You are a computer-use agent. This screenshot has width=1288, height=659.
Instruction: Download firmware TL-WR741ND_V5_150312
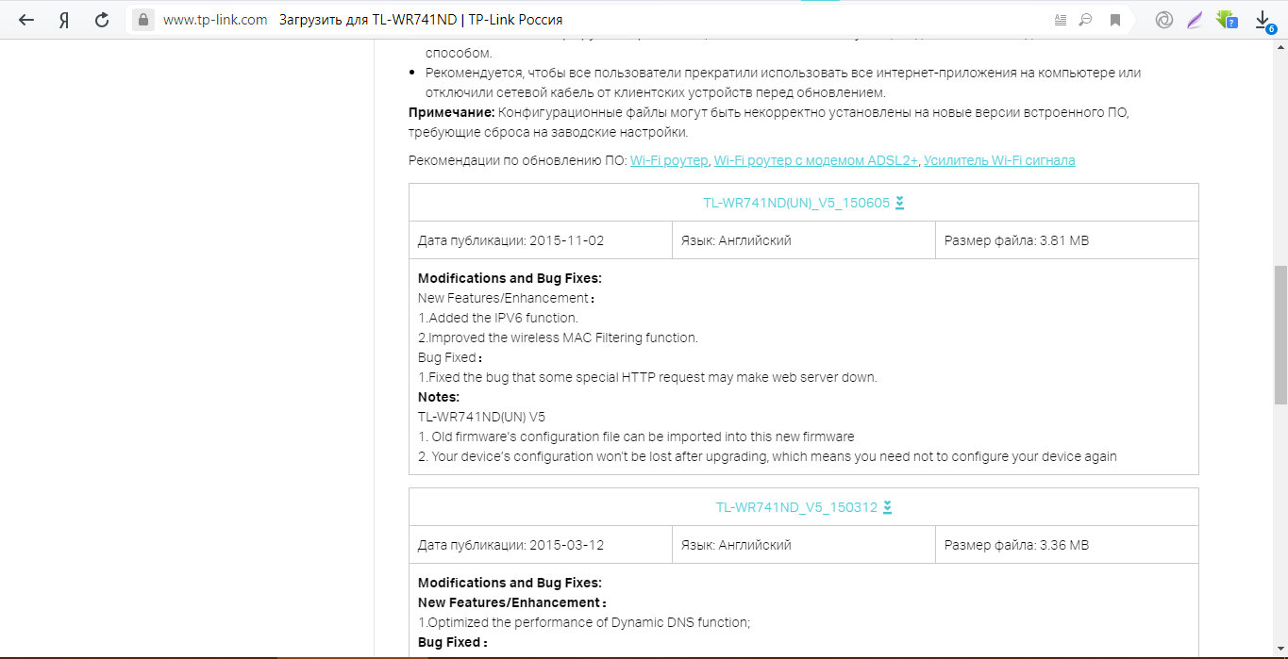(796, 507)
